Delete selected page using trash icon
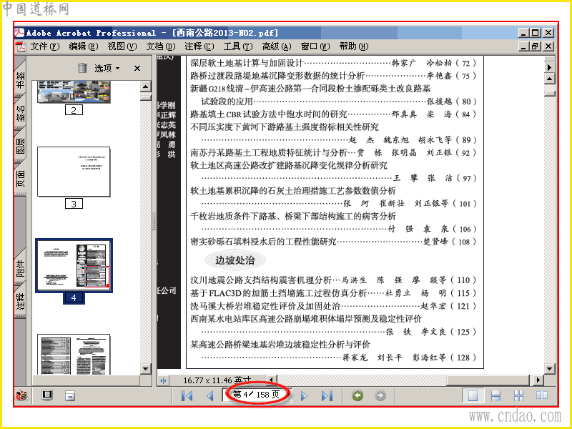572x429 pixels. [82, 68]
